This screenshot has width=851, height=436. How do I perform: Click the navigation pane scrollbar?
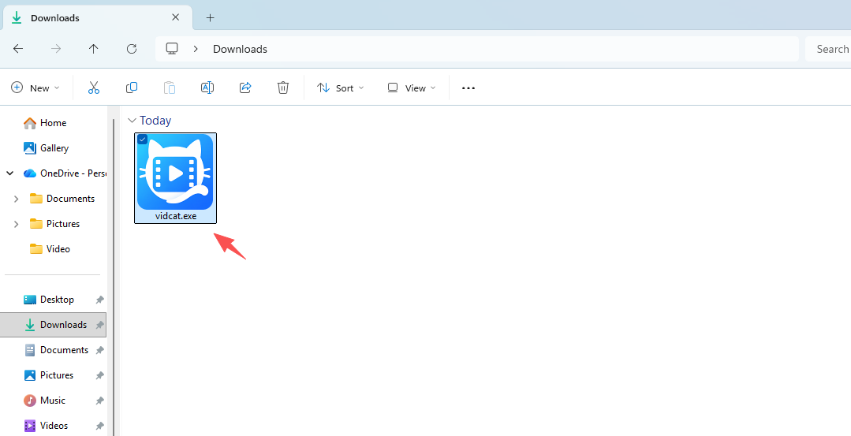pyautogui.click(x=113, y=277)
